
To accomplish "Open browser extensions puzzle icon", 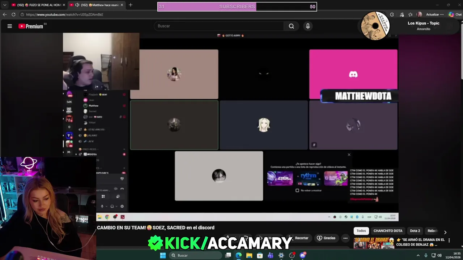I will click(392, 14).
